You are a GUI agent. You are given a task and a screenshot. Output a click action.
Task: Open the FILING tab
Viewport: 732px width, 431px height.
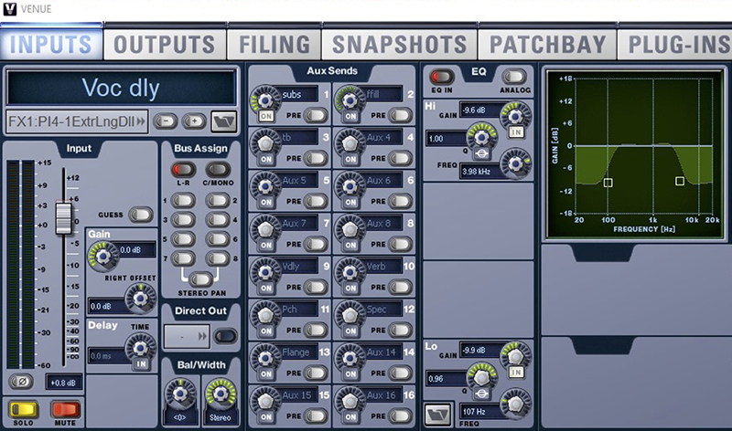[x=274, y=45]
